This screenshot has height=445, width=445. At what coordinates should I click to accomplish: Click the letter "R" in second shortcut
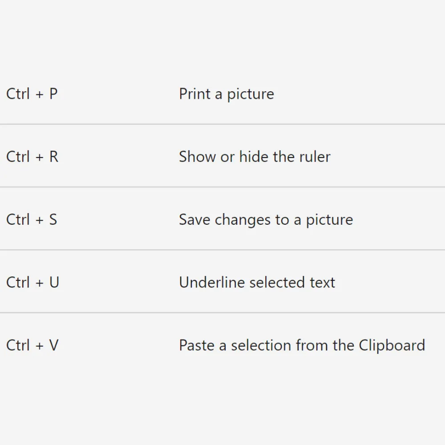(54, 157)
